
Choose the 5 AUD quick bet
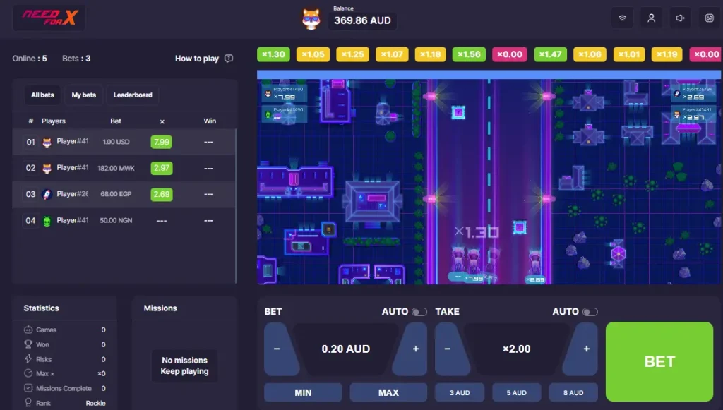point(516,392)
